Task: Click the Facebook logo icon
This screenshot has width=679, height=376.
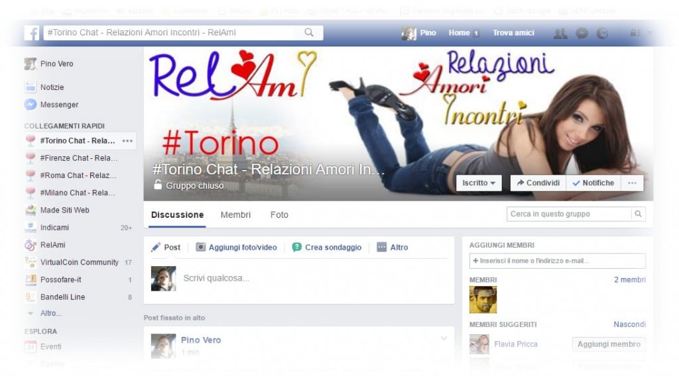Action: tap(32, 33)
